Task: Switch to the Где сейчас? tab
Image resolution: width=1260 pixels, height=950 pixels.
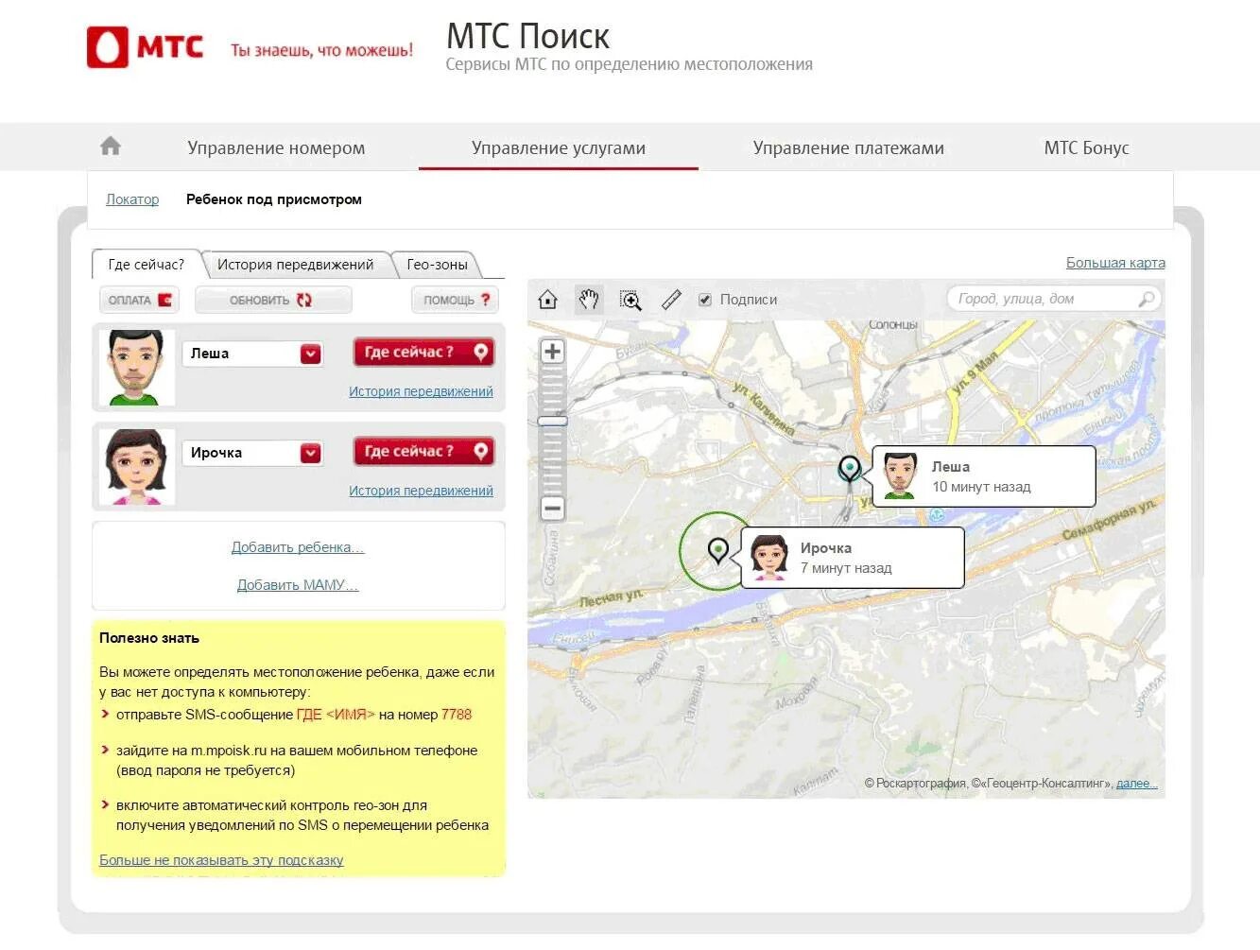Action: 146,265
